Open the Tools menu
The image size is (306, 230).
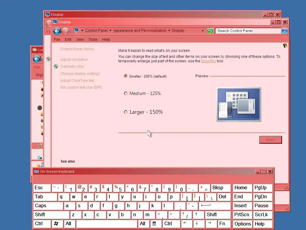click(93, 40)
